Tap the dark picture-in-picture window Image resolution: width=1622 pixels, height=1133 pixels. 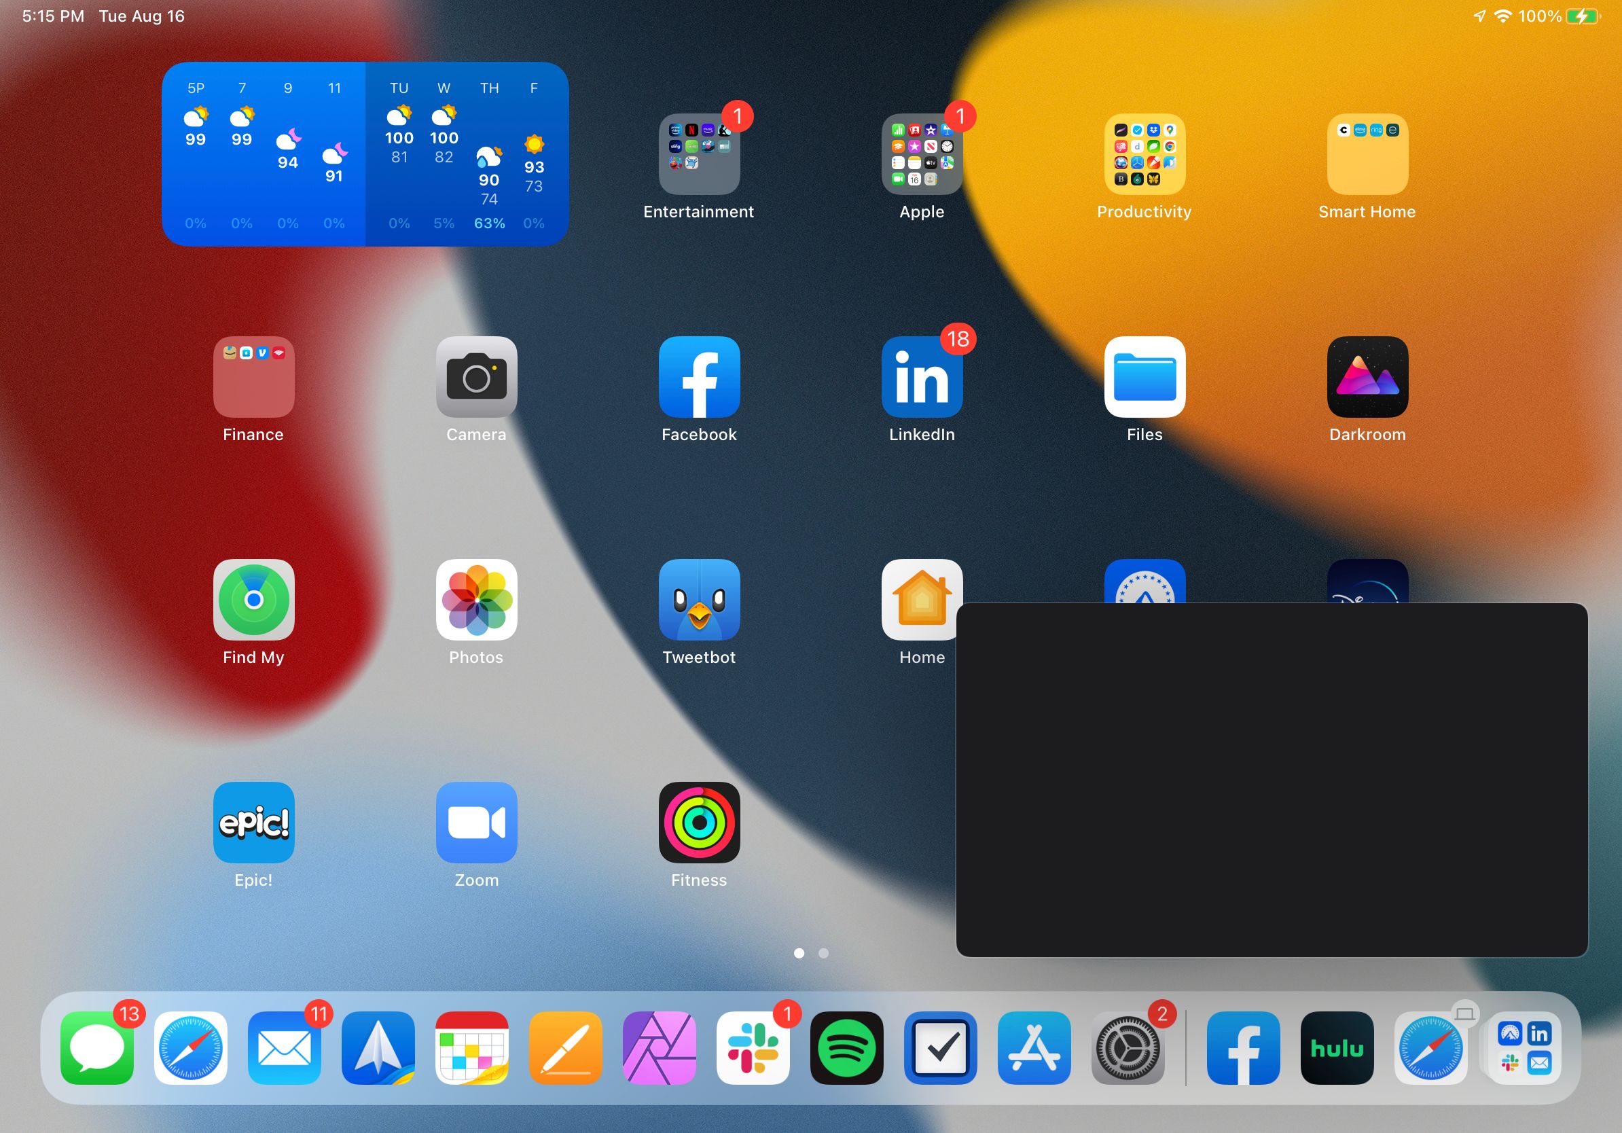click(x=1272, y=780)
